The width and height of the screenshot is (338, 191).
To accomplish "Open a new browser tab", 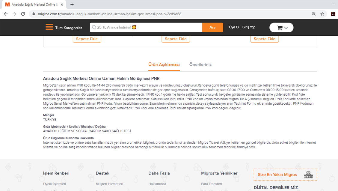I will pyautogui.click(x=72, y=4).
